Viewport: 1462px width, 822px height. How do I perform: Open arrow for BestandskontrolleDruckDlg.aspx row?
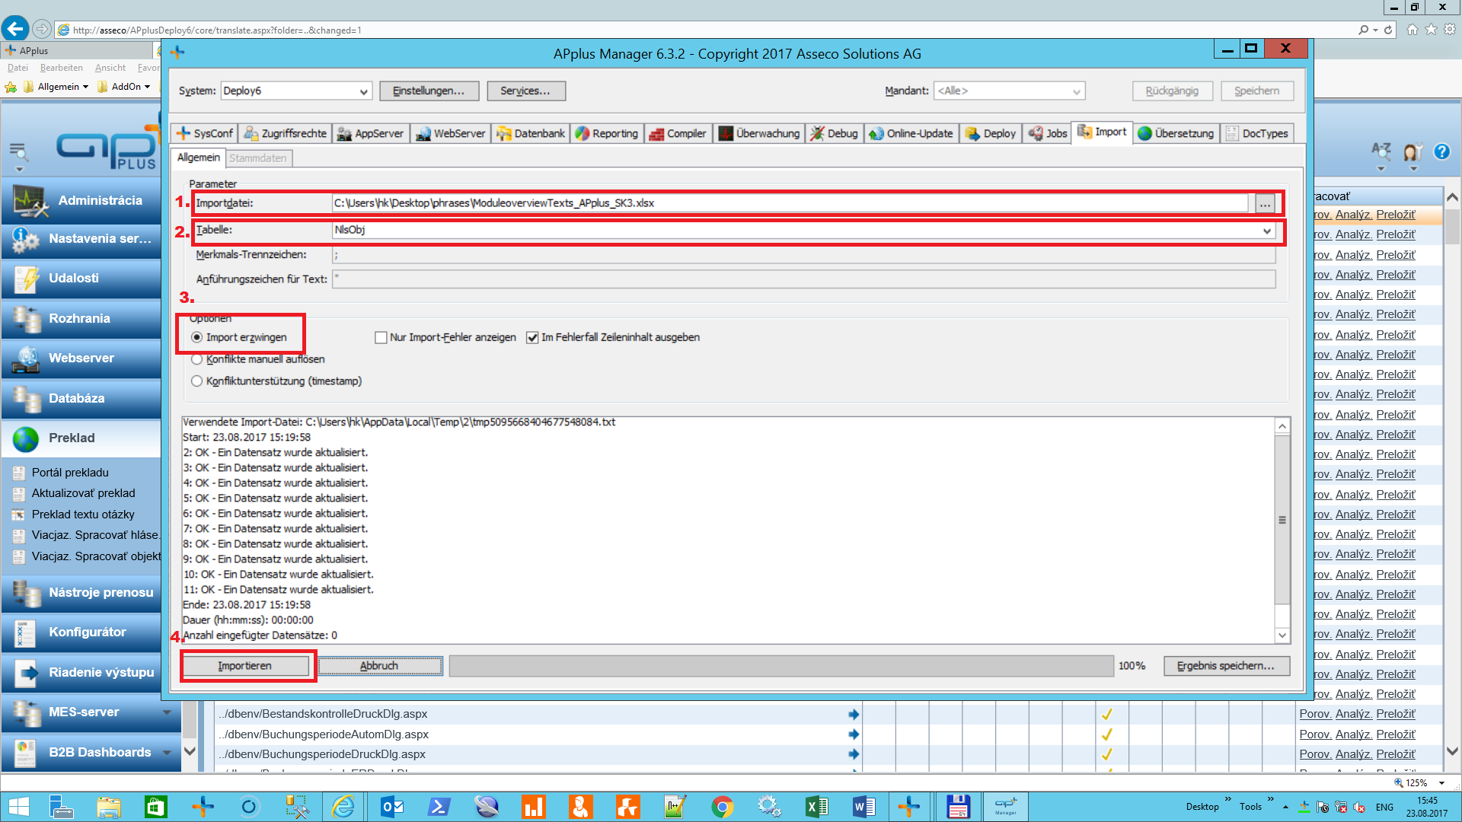854,715
